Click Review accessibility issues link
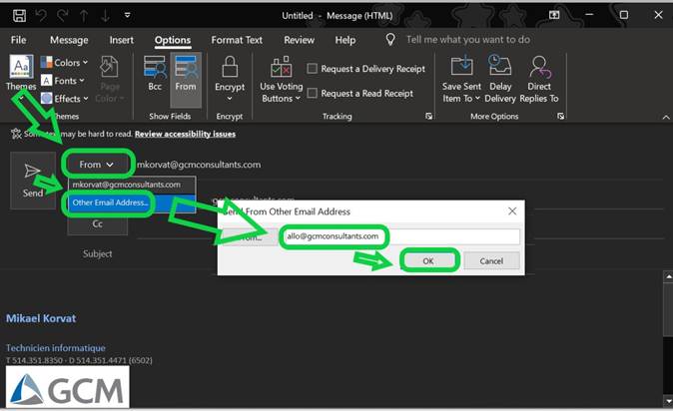Screen dimensions: 673x411 (x=185, y=134)
